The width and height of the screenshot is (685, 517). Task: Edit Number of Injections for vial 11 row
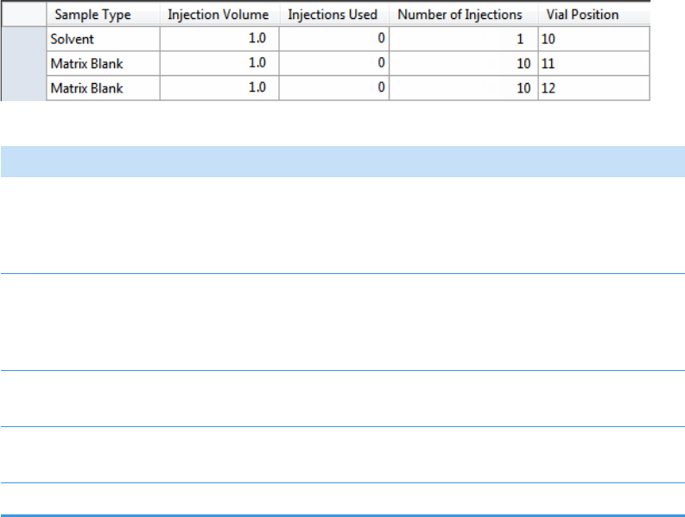[x=464, y=63]
